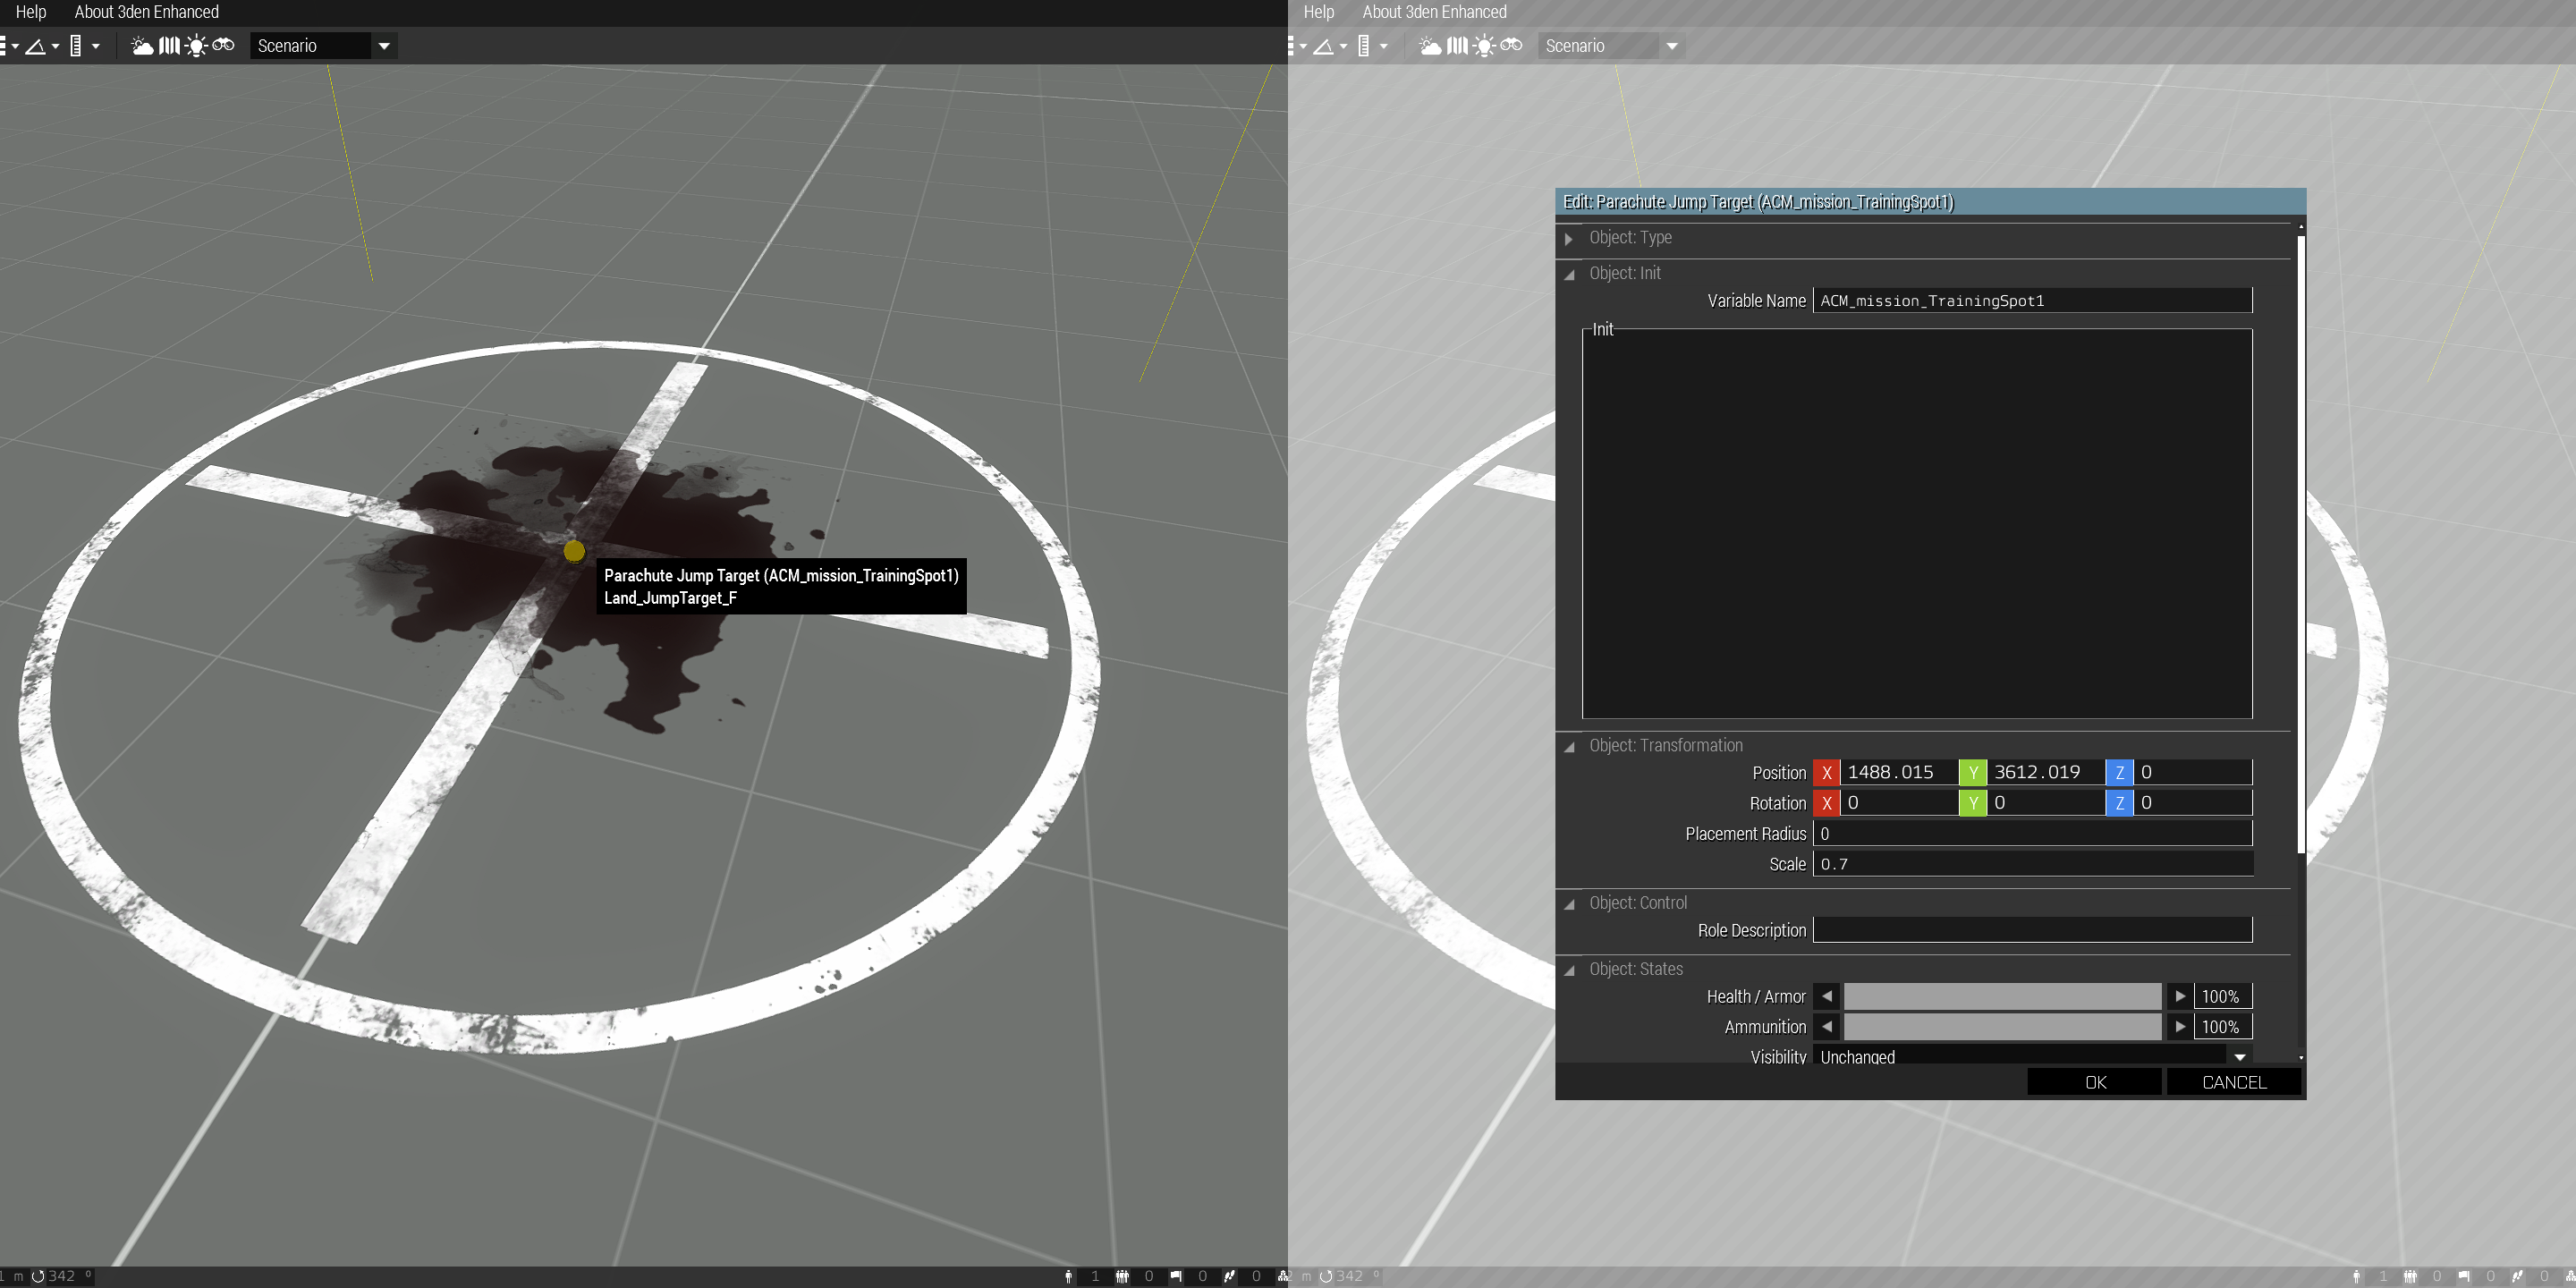Toggle the map view icon in undimmed toolbar
2576x1288 pixels.
point(169,46)
